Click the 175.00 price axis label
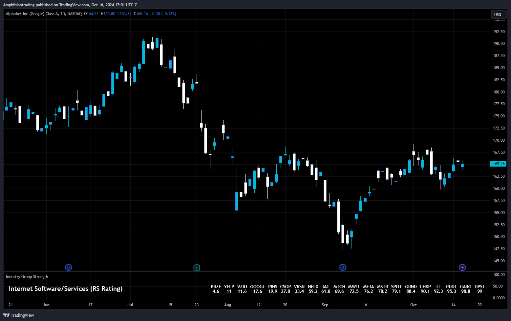511x321 pixels. [x=499, y=116]
